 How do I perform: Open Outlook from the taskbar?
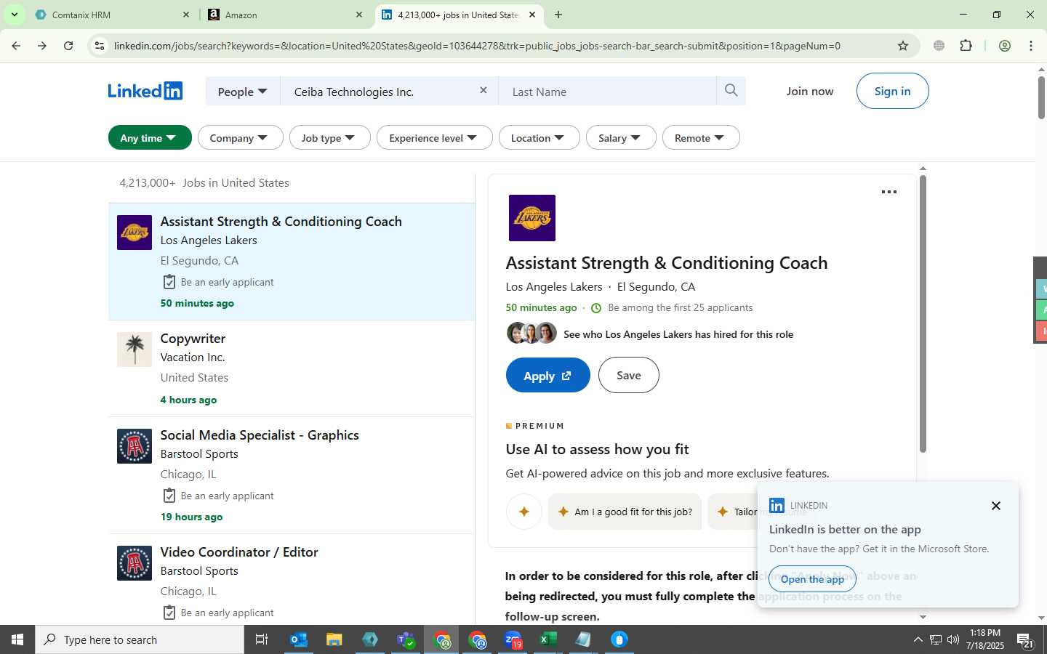coord(299,639)
